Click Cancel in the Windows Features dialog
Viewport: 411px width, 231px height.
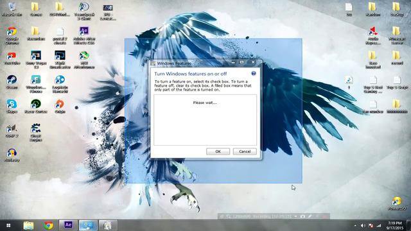(245, 151)
